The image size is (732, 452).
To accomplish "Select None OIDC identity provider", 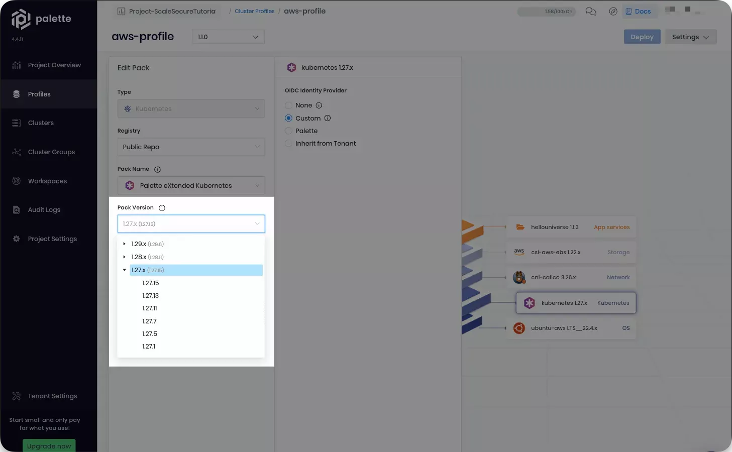I will [x=288, y=105].
